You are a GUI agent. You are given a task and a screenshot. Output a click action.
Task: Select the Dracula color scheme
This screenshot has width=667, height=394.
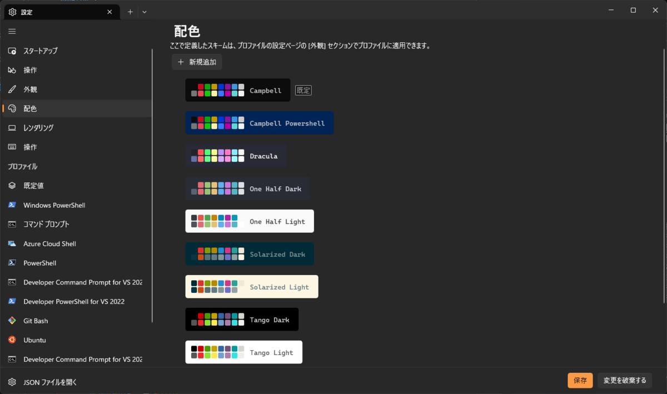click(x=236, y=156)
